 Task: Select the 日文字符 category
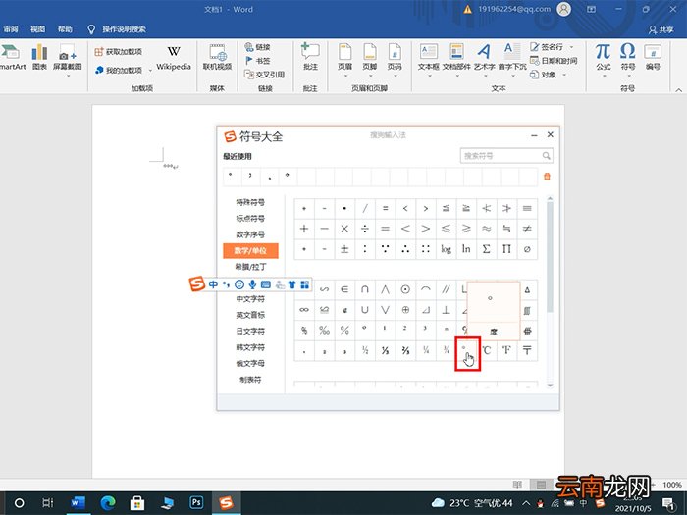pyautogui.click(x=250, y=332)
